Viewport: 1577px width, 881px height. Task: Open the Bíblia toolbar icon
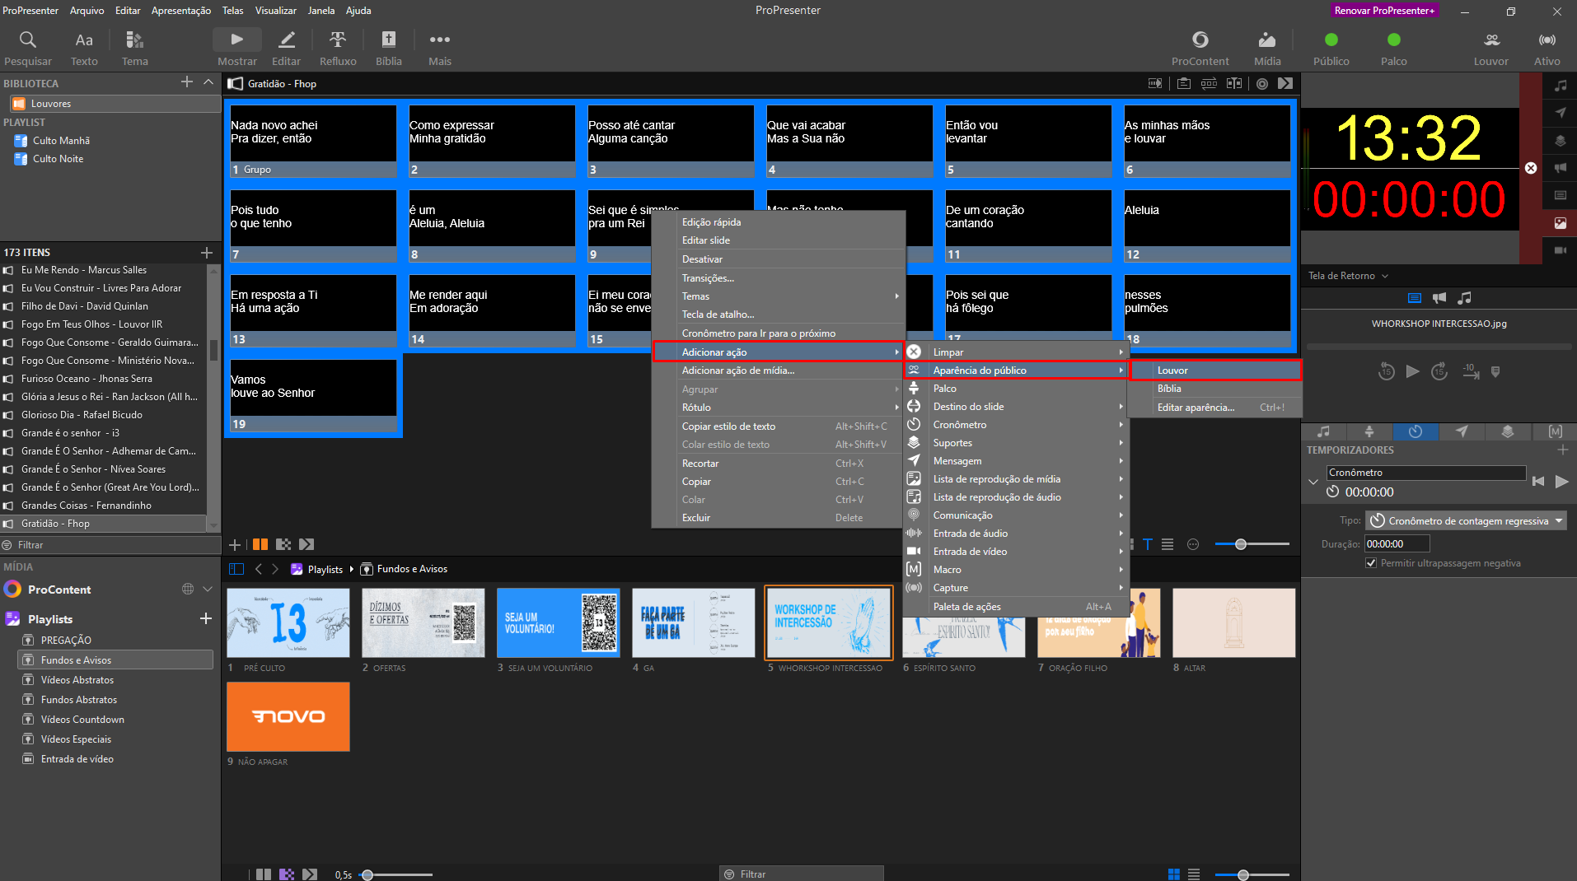[x=388, y=48]
